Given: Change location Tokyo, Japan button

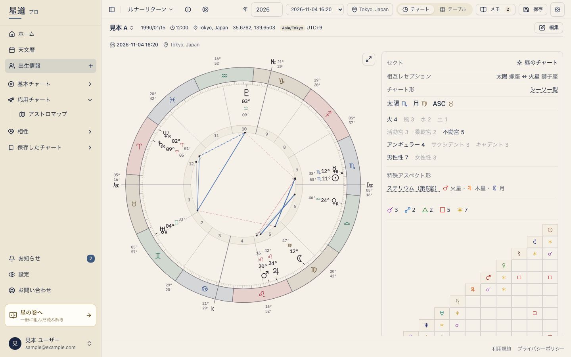Looking at the screenshot, I should 370,10.
